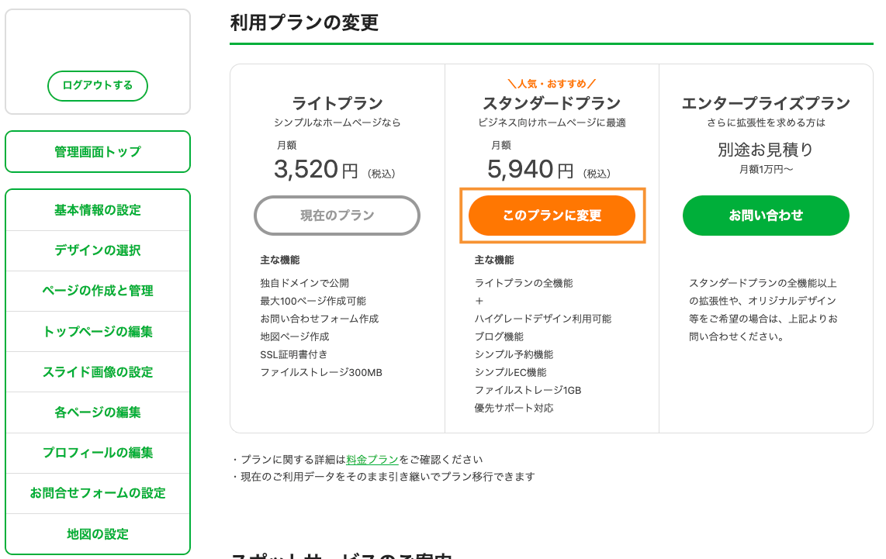Open 地図の設定 from the sidebar
This screenshot has height=559, width=886.
pyautogui.click(x=97, y=533)
